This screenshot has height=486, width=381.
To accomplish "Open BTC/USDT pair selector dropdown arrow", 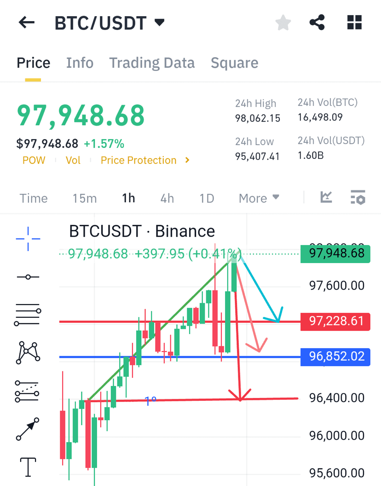I will point(159,22).
